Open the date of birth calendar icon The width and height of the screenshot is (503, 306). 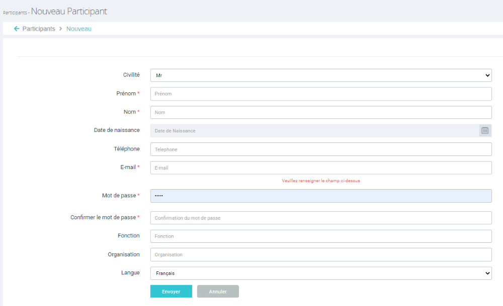click(x=485, y=130)
